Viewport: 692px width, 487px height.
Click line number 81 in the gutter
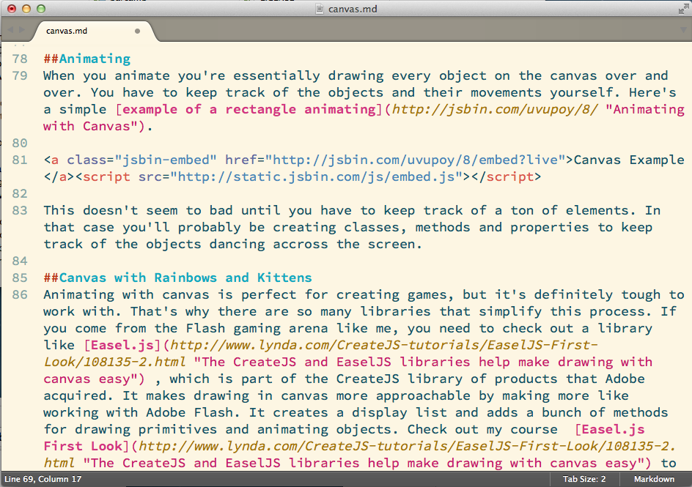20,160
